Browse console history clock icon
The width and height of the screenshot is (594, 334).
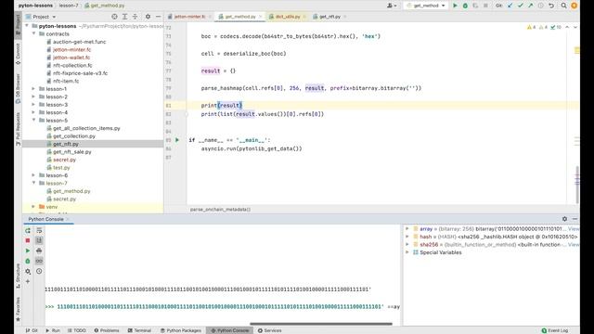tap(39, 271)
